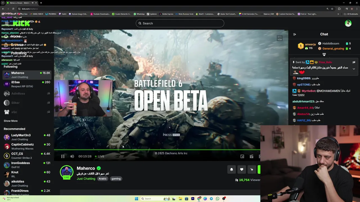This screenshot has height=202, width=360.
Task: Turn on notifications bell for Maherco
Action: click(231, 169)
